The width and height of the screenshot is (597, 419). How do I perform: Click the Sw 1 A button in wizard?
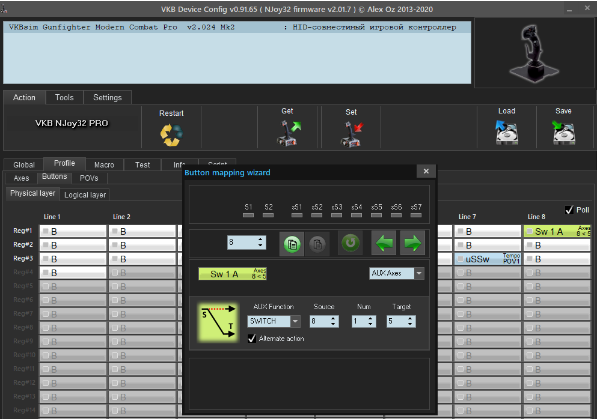point(232,274)
